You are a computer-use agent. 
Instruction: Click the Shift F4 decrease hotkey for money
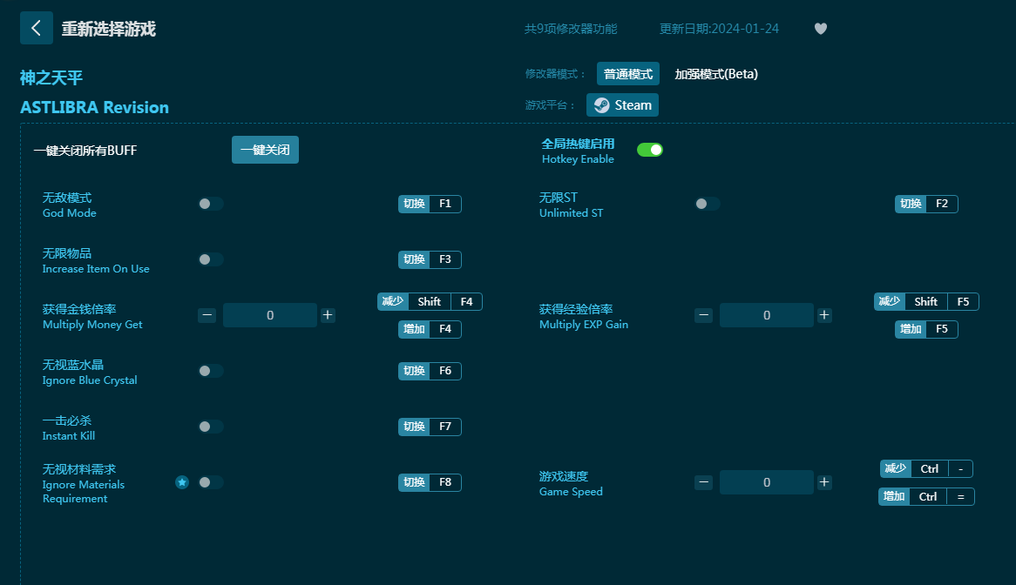(430, 301)
